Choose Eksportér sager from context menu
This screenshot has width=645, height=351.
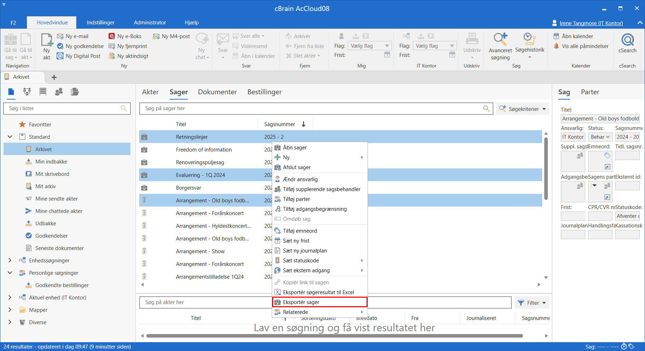[320, 302]
